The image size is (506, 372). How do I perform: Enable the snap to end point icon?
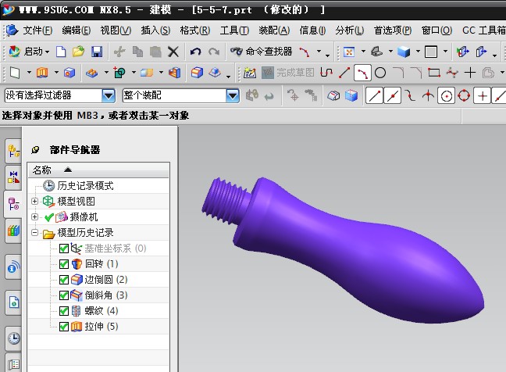pyautogui.click(x=374, y=95)
